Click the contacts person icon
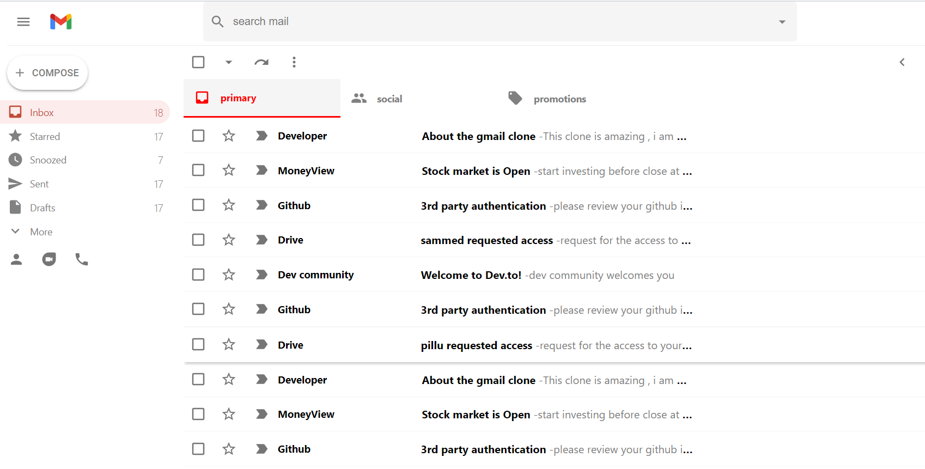Image resolution: width=925 pixels, height=469 pixels. point(16,259)
